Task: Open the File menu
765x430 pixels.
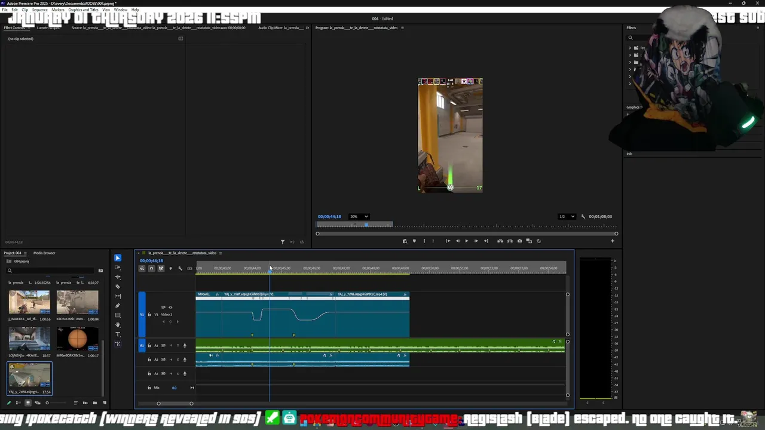Action: [x=5, y=10]
